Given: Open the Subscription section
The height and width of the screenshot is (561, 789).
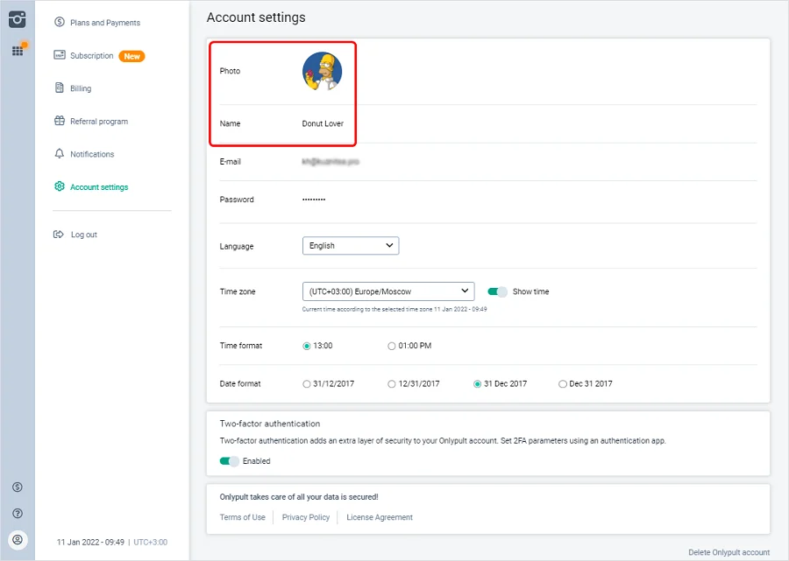Looking at the screenshot, I should [92, 56].
